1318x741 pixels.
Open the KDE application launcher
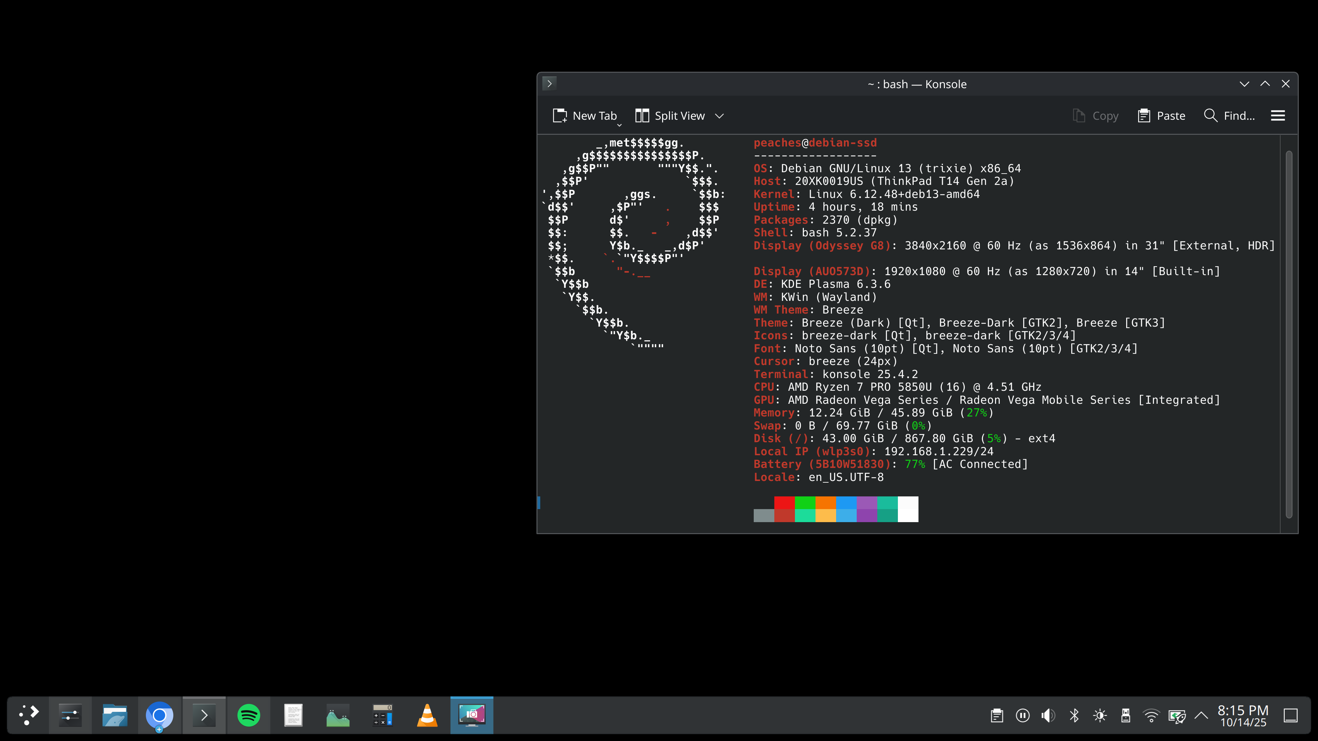point(28,715)
